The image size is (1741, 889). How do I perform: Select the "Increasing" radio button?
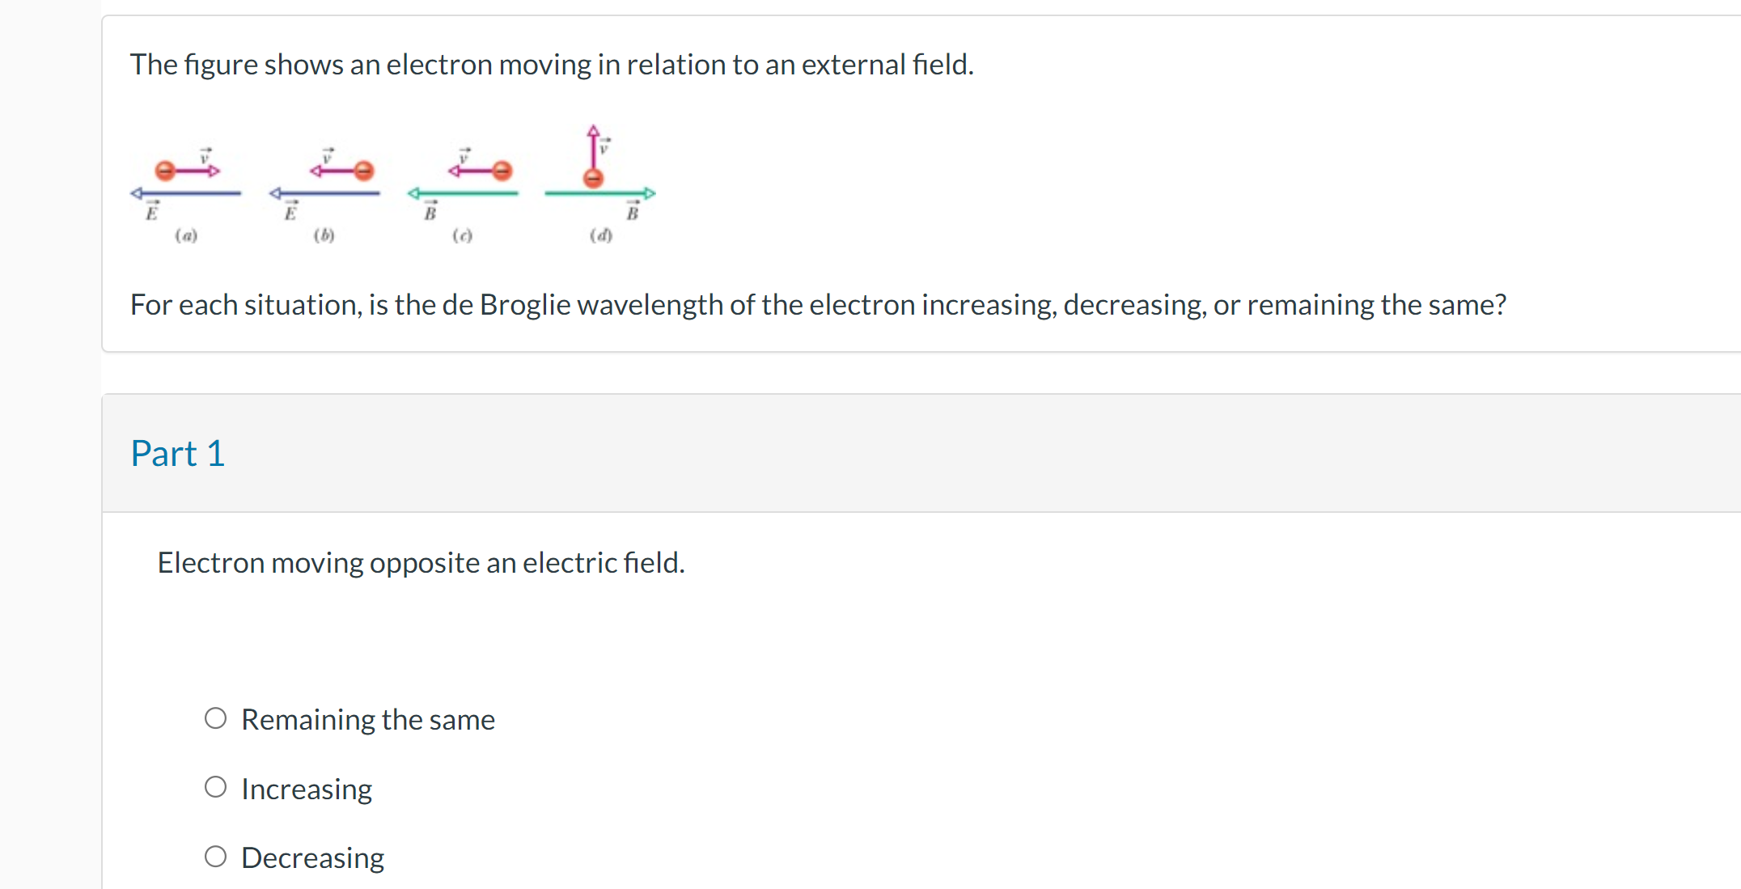click(215, 786)
